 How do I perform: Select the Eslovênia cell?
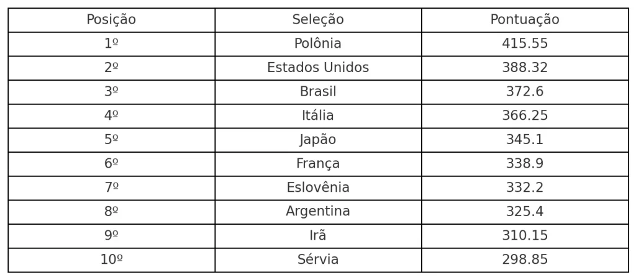point(318,187)
